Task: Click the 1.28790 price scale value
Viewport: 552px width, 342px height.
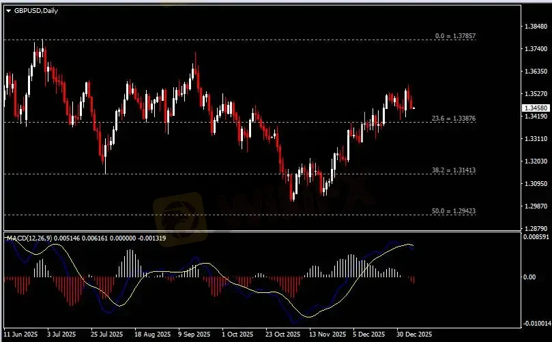Action: point(536,228)
